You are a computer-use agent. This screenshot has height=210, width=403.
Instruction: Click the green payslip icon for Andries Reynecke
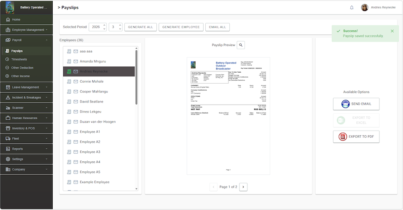point(69,71)
